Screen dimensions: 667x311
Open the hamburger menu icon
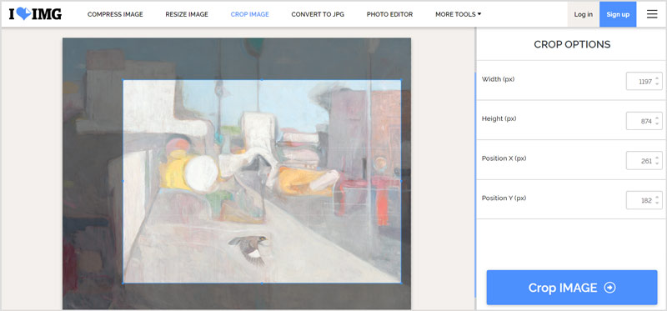[x=652, y=14]
